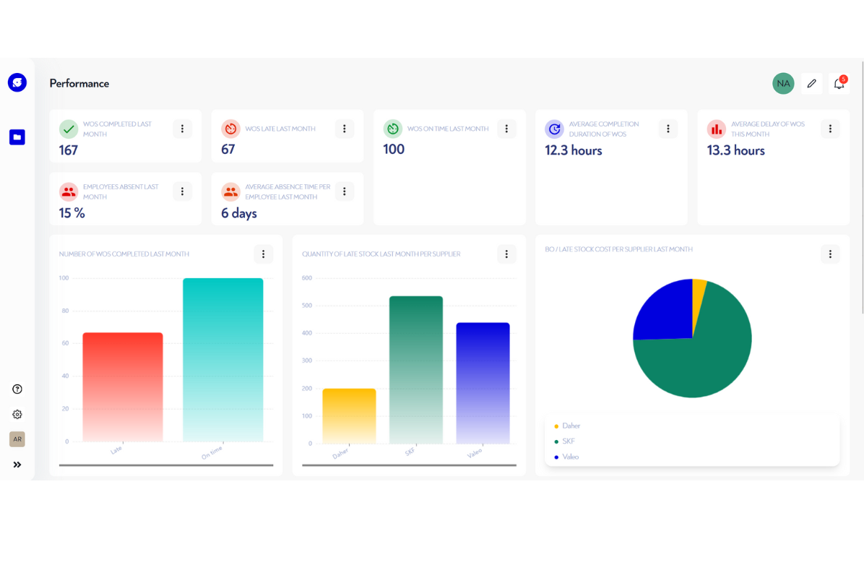
Task: Toggle Valeo in the pie chart legend
Action: coord(570,457)
